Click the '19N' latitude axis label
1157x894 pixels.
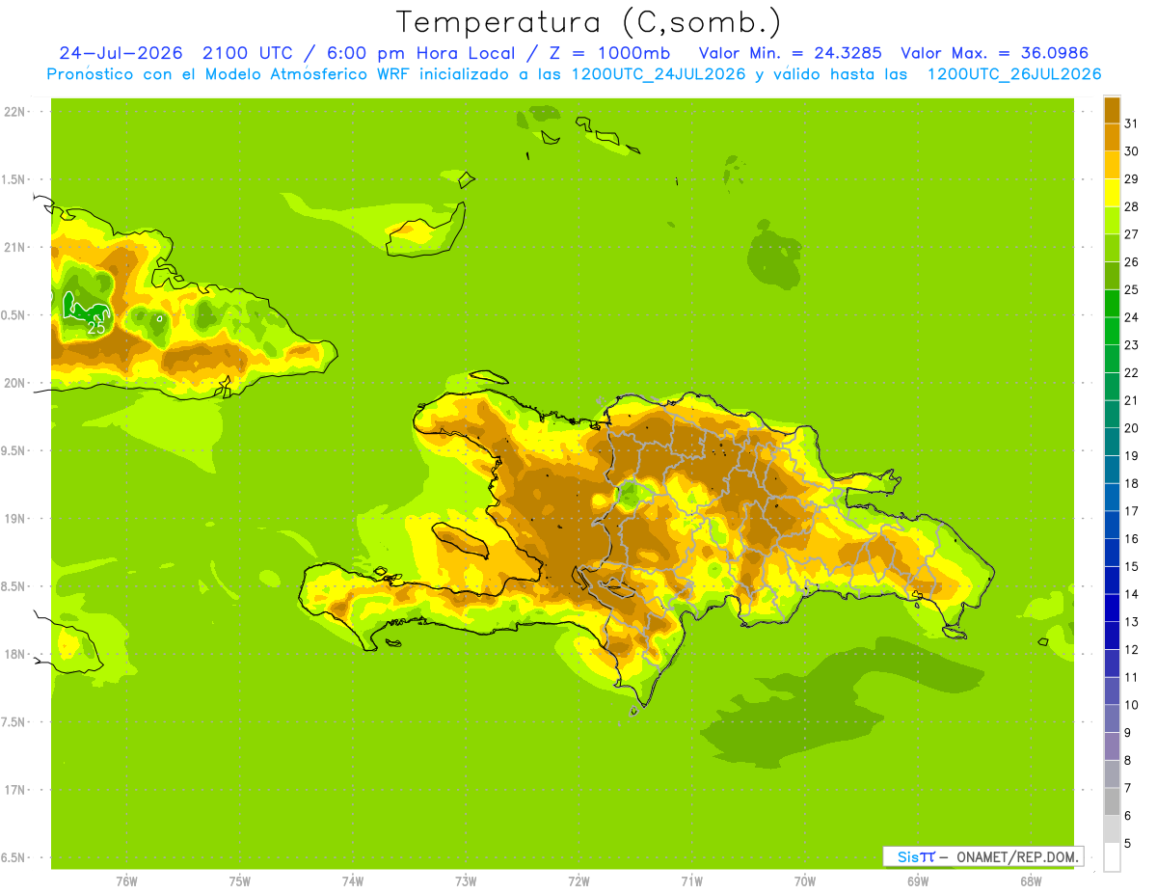coord(14,519)
